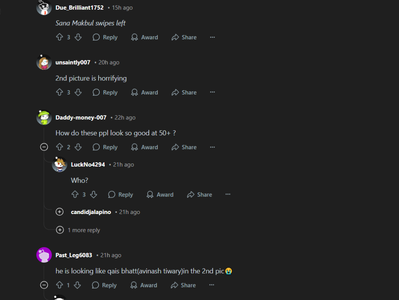
Task: Give Award to unsaintly007's comment
Action: pos(145,93)
